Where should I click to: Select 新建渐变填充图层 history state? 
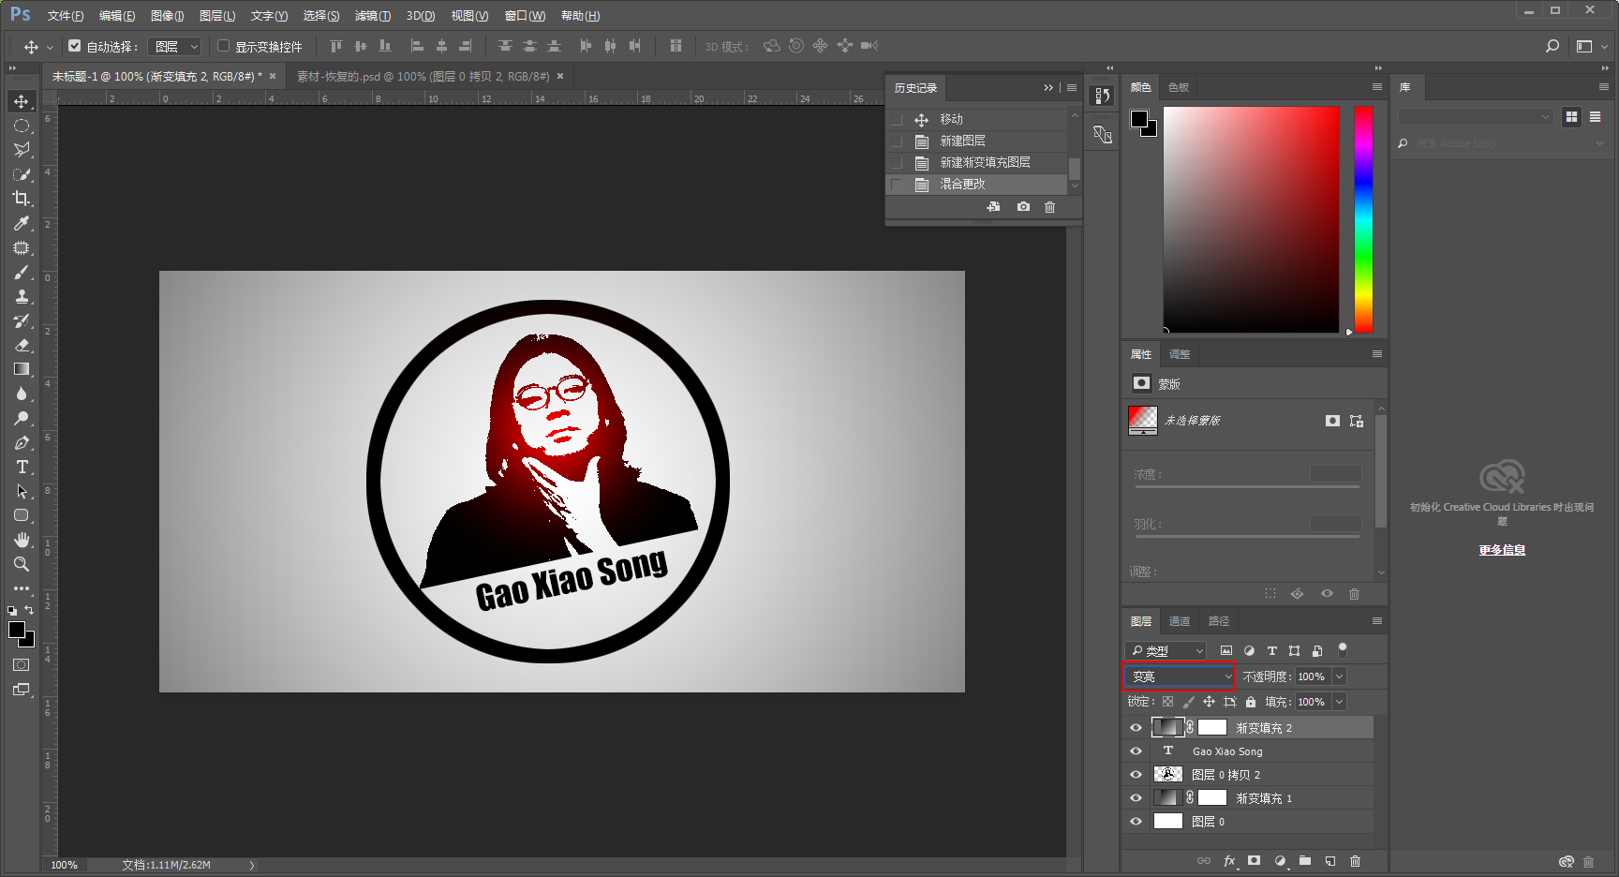tap(976, 162)
